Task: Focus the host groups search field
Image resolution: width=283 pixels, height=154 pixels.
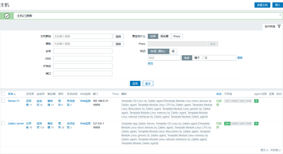Action: pyautogui.click(x=83, y=36)
